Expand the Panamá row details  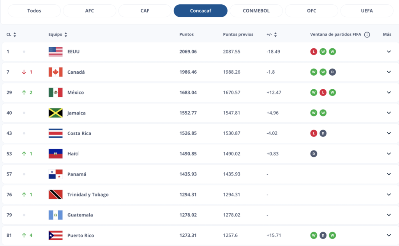(389, 174)
